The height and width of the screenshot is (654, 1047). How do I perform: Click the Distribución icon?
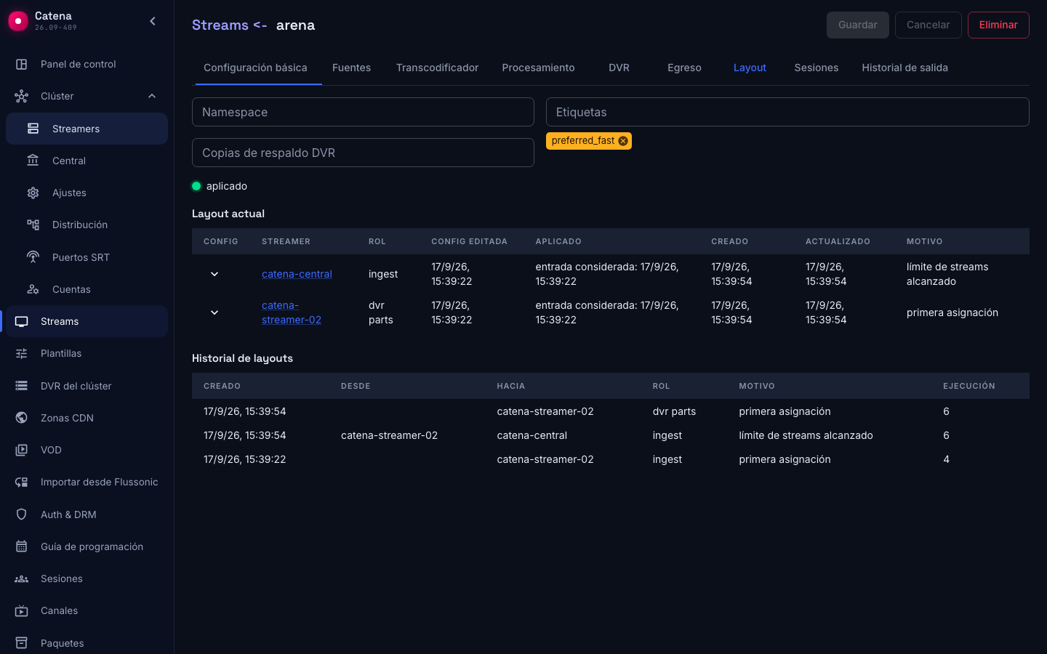point(33,225)
